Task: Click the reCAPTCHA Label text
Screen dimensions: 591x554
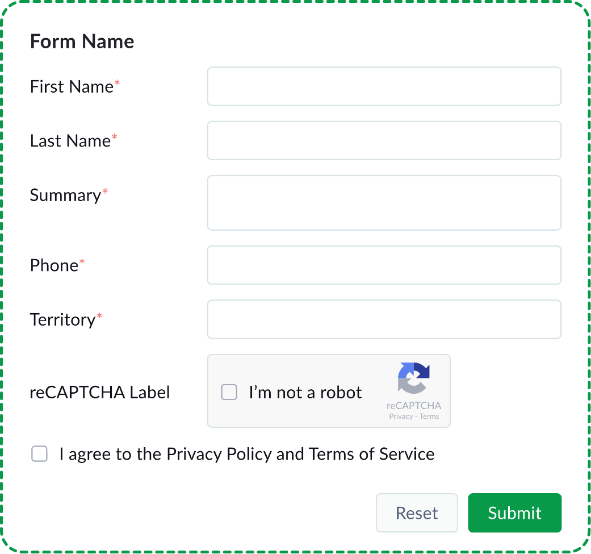Action: [x=100, y=392]
